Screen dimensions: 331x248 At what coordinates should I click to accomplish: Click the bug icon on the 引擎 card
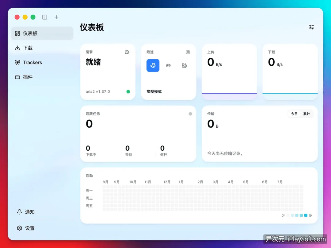[127, 52]
